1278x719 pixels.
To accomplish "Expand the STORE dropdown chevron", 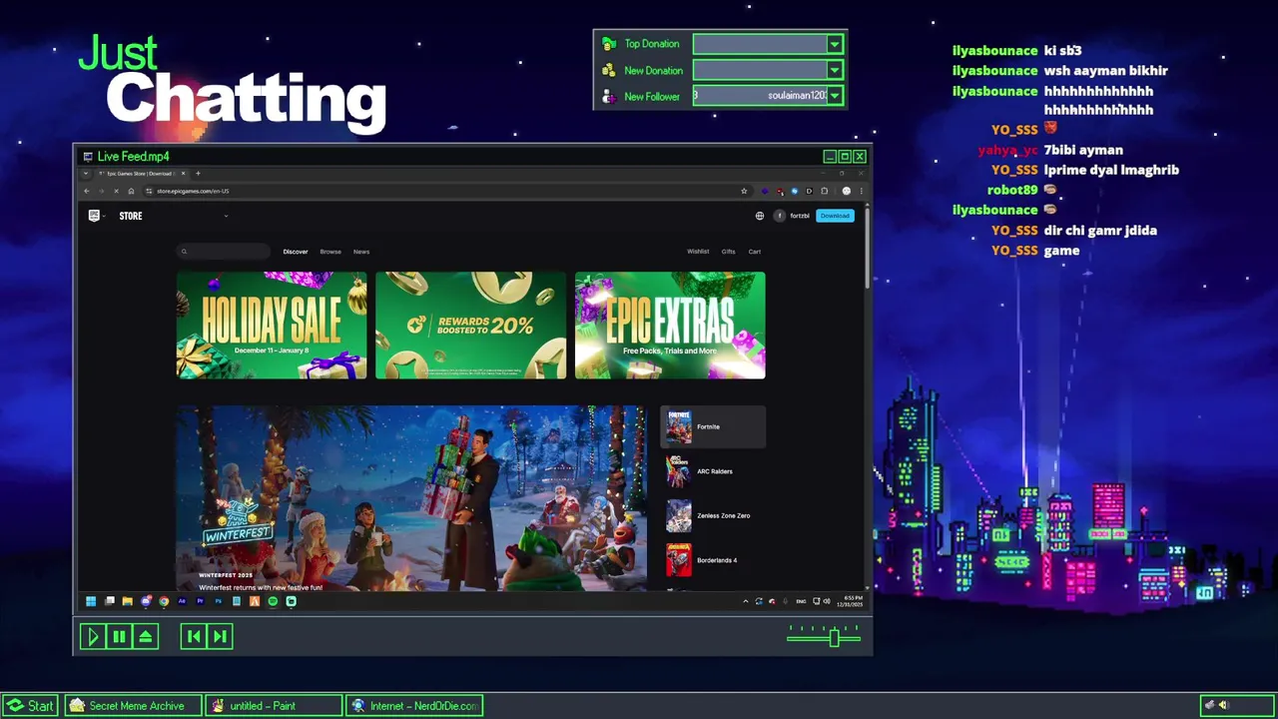I will tap(226, 216).
